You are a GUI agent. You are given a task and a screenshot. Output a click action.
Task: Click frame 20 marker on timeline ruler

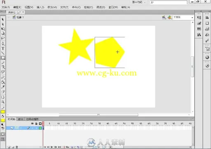pos(75,124)
